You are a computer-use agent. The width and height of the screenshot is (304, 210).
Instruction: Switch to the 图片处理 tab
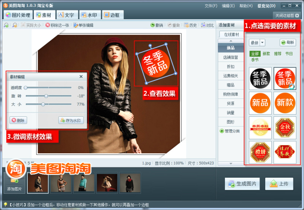click(x=18, y=15)
